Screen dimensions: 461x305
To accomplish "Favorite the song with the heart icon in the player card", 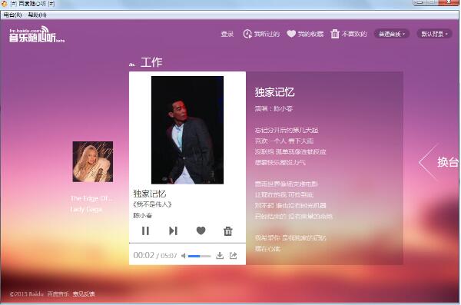I will click(x=201, y=231).
